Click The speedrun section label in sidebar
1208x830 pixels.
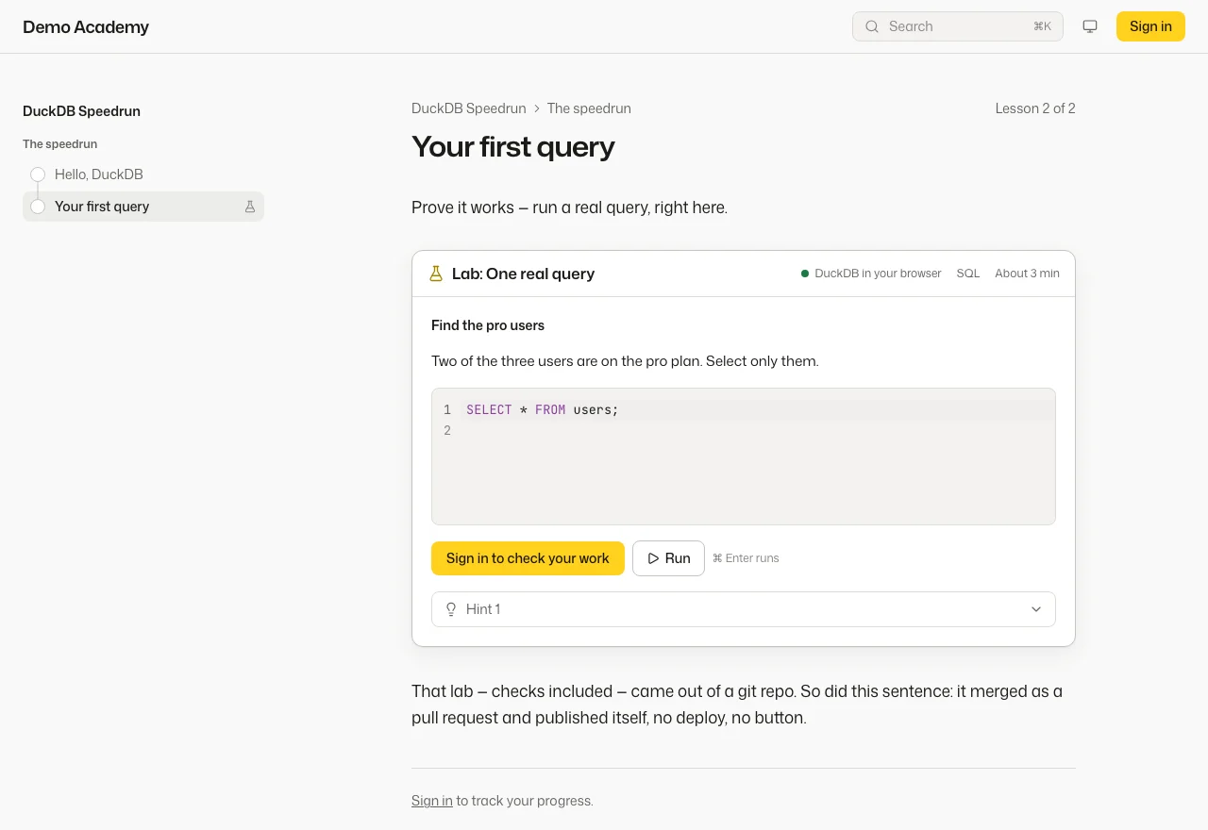(x=60, y=144)
